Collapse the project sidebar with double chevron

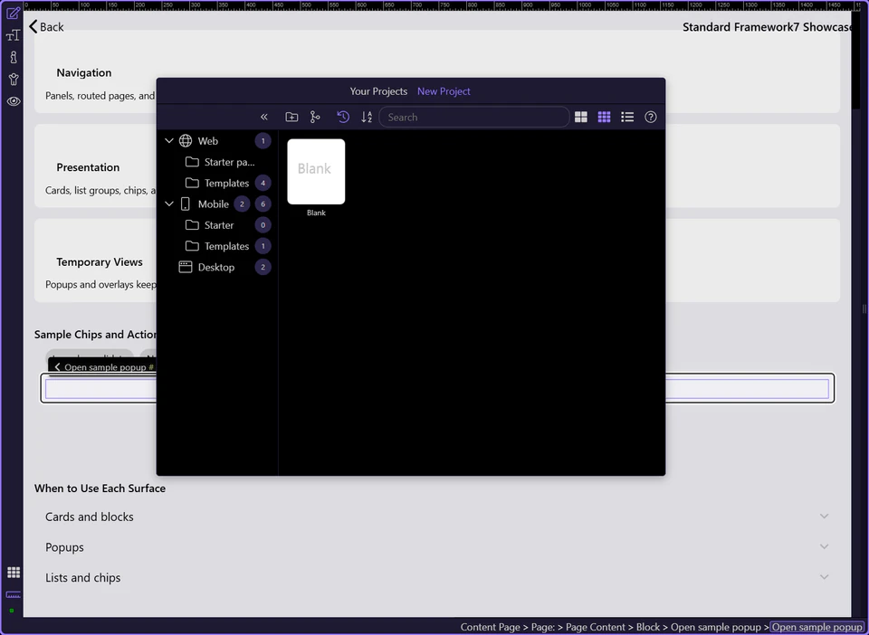(x=263, y=117)
